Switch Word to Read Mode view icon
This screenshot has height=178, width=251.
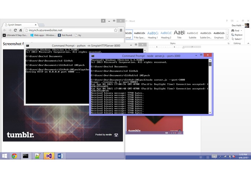(201, 157)
